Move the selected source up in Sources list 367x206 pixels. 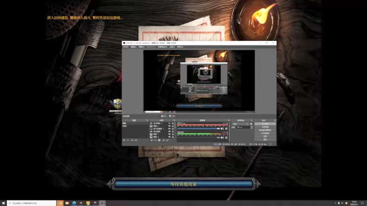pos(164,140)
